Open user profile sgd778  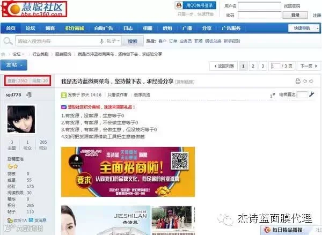coord(13,94)
